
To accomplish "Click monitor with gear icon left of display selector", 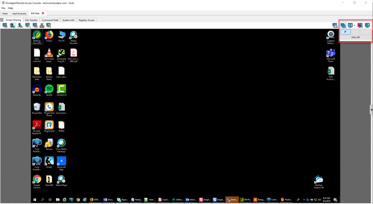I will pos(335,25).
